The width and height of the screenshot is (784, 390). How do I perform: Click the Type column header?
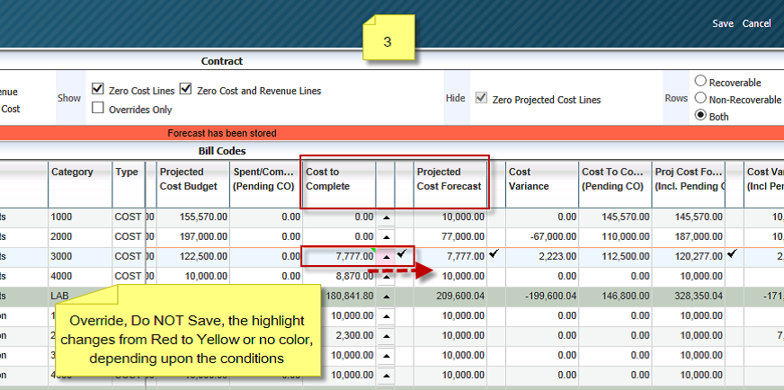click(129, 184)
